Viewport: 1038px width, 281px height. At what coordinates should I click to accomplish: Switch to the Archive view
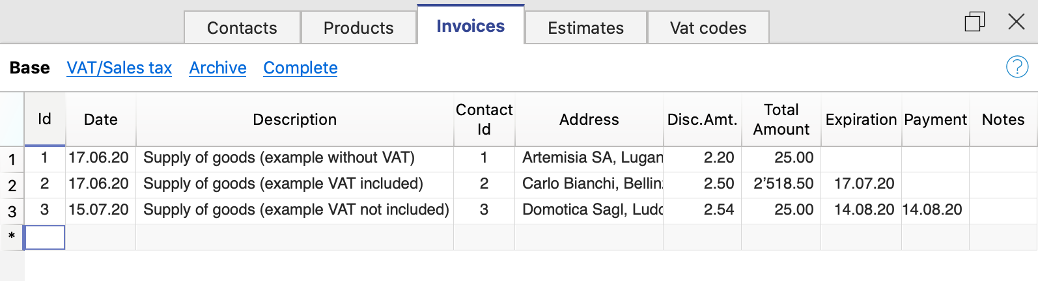point(217,68)
